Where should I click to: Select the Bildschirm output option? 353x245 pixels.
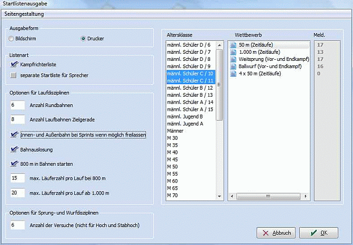click(12, 39)
